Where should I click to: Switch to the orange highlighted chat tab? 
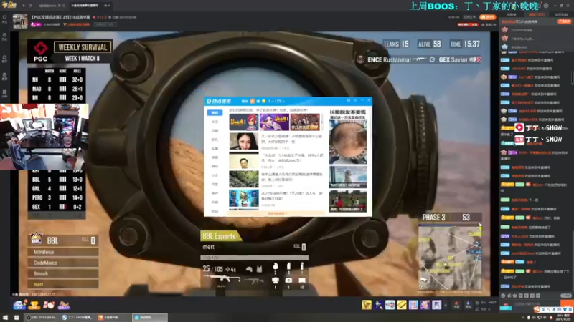coord(536,14)
